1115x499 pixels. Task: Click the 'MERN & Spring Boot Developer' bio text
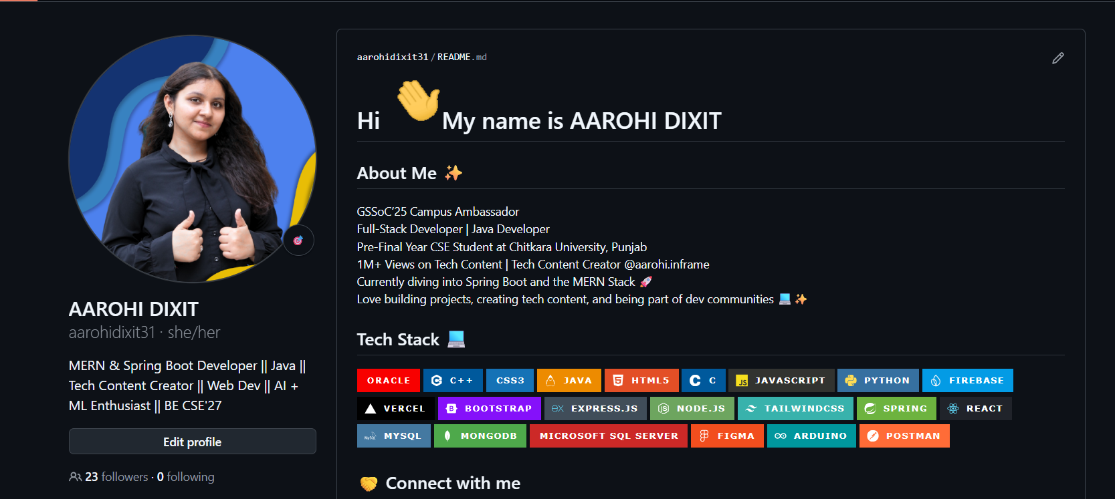coord(187,385)
